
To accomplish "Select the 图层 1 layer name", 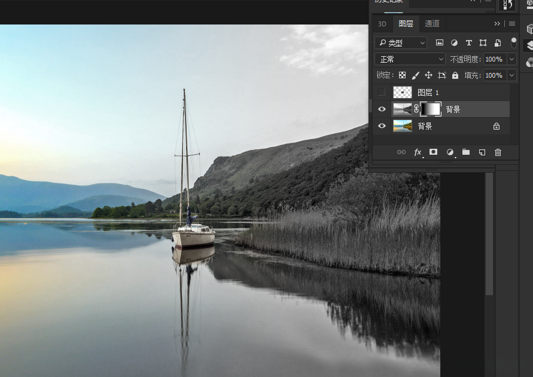I will 428,93.
